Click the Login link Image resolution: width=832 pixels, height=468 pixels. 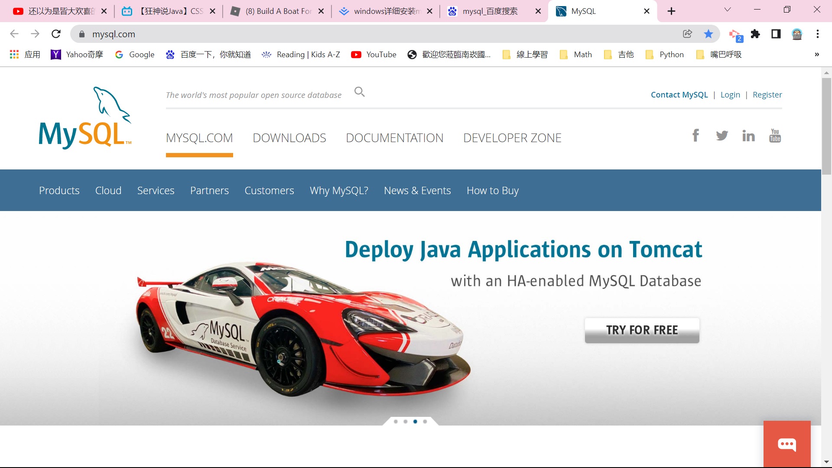(730, 94)
